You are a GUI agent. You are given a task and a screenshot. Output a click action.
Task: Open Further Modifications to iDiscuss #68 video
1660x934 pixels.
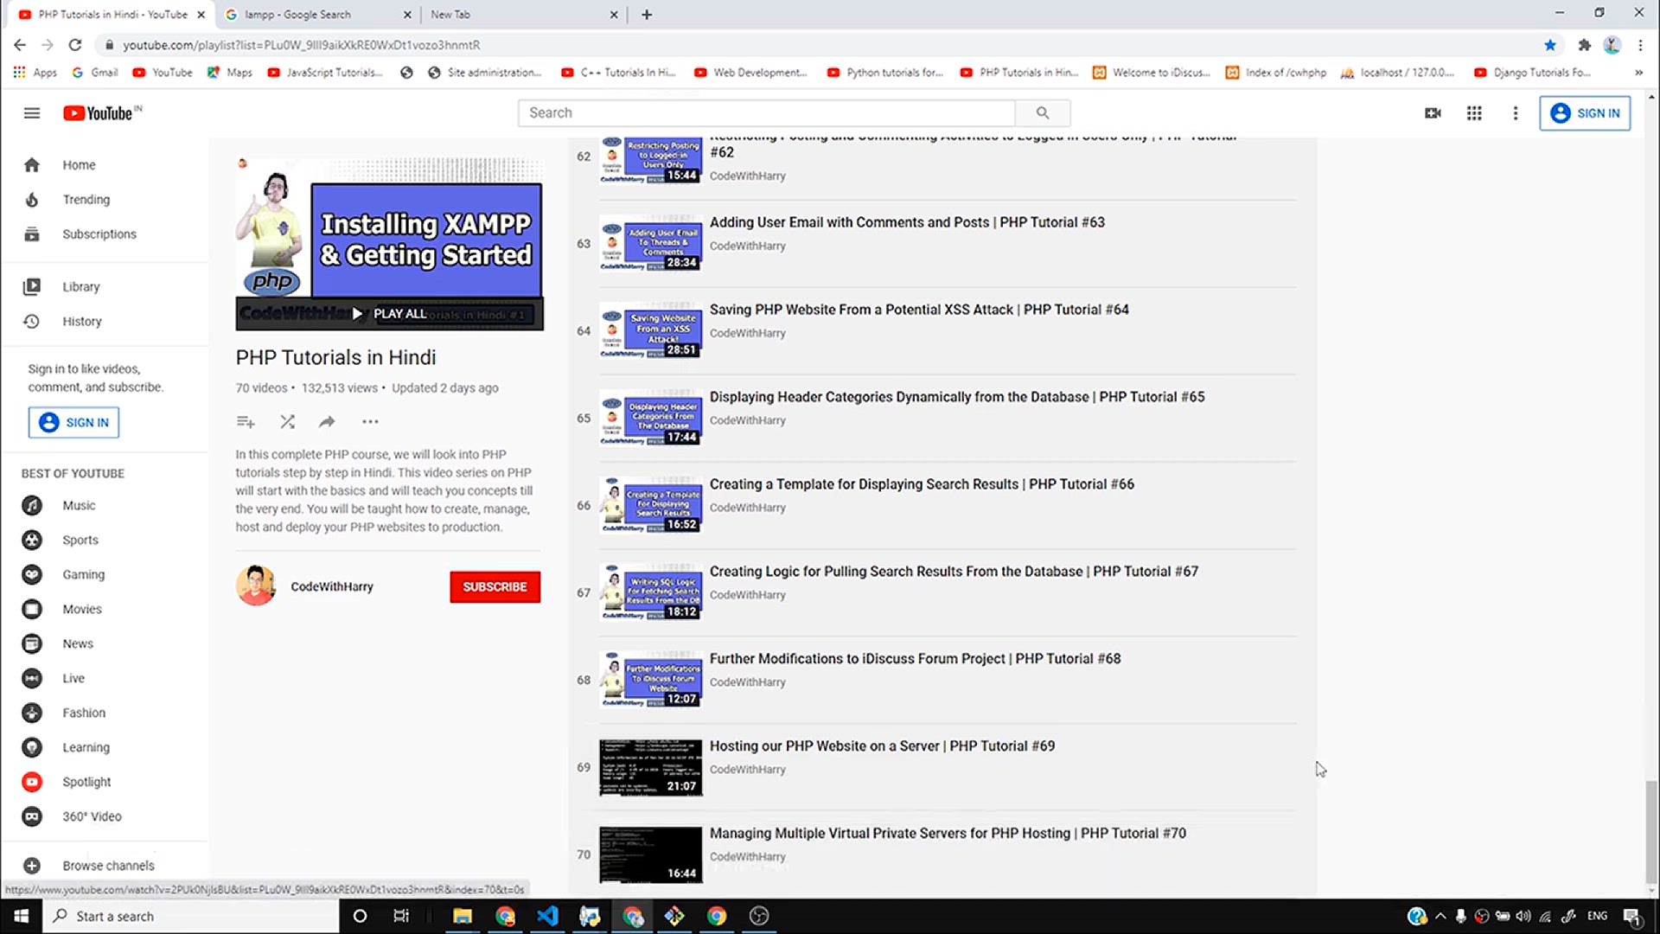pyautogui.click(x=915, y=659)
